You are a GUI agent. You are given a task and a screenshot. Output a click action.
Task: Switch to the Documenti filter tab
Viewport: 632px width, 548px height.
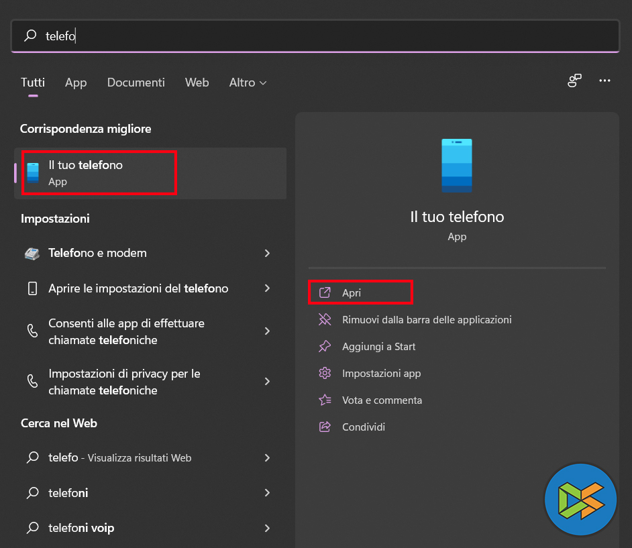point(136,83)
